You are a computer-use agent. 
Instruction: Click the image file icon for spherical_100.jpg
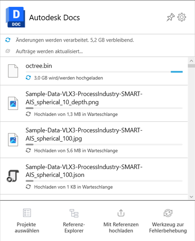pyautogui.click(x=13, y=140)
